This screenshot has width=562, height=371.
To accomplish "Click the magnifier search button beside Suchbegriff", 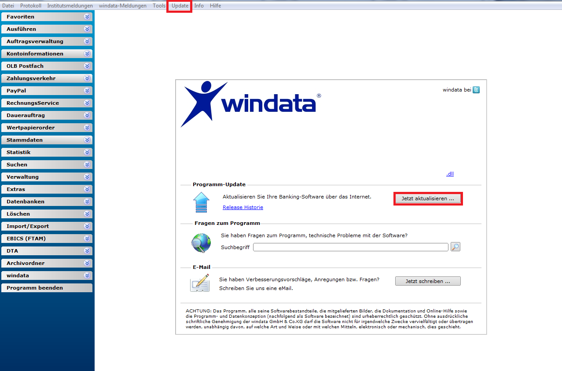I will (455, 247).
